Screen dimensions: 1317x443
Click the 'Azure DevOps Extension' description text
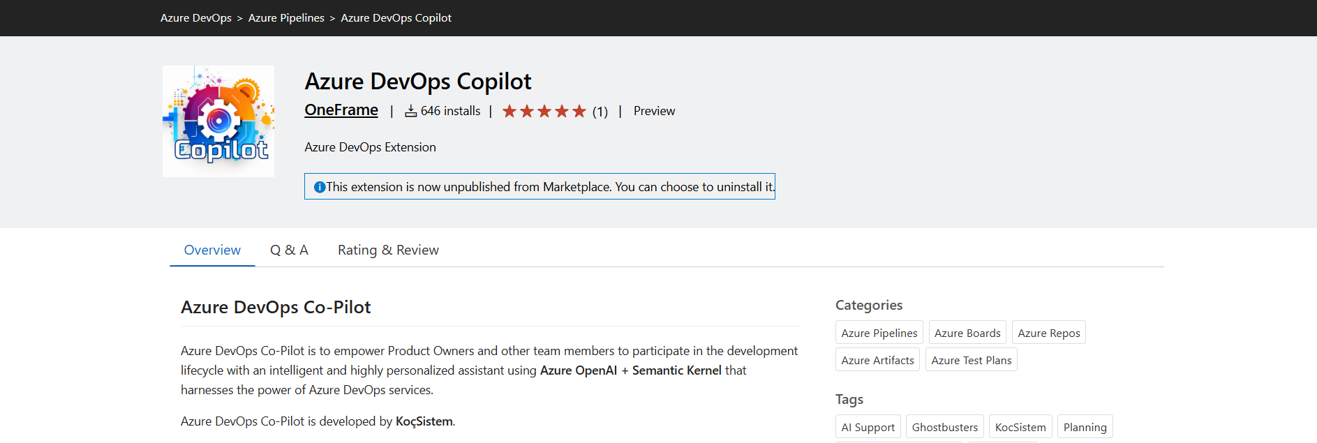pyautogui.click(x=370, y=147)
